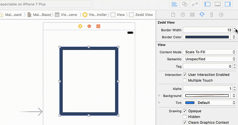Click the Tag field
The height and width of the screenshot is (125, 238).
click(x=207, y=66)
